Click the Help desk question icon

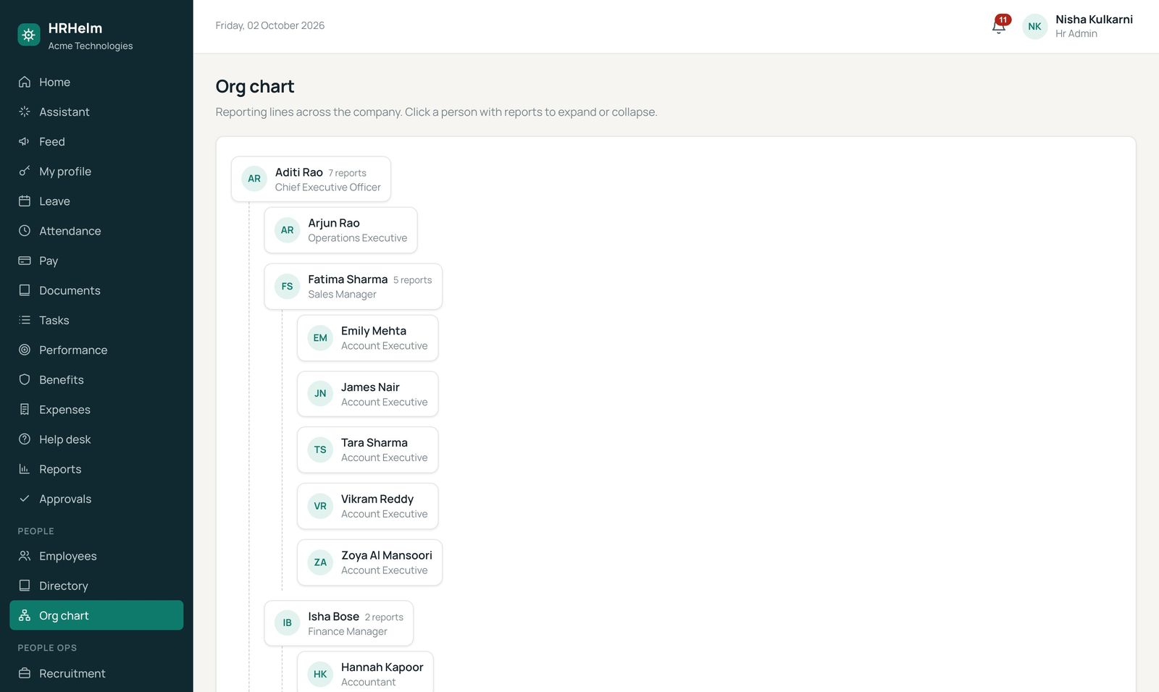25,439
